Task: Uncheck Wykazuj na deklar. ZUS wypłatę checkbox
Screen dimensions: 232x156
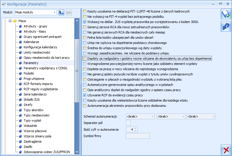Action: (x=85, y=22)
